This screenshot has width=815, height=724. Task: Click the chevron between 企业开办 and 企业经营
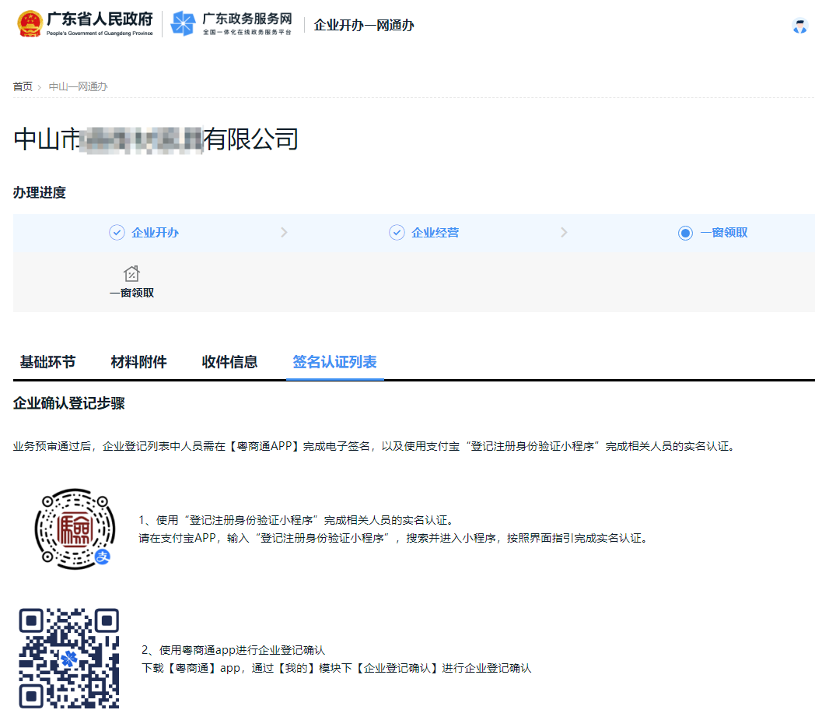(x=284, y=232)
